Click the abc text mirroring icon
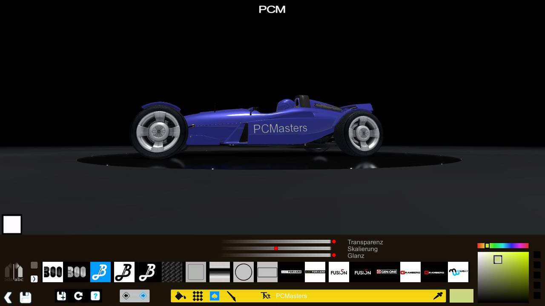 [x=14, y=272]
